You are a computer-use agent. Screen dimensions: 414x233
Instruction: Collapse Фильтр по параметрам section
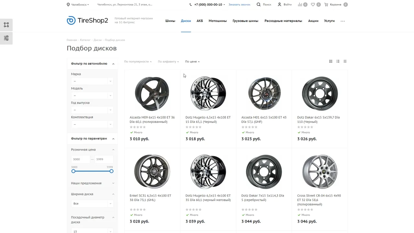(x=113, y=139)
